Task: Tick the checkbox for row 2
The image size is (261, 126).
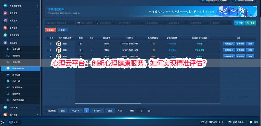Action: [x=48, y=50]
